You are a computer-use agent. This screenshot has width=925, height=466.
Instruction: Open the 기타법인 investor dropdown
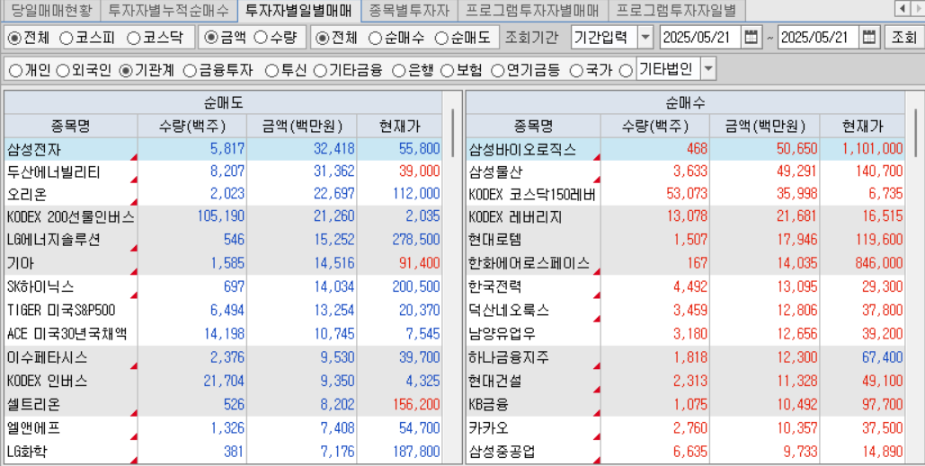coord(708,69)
